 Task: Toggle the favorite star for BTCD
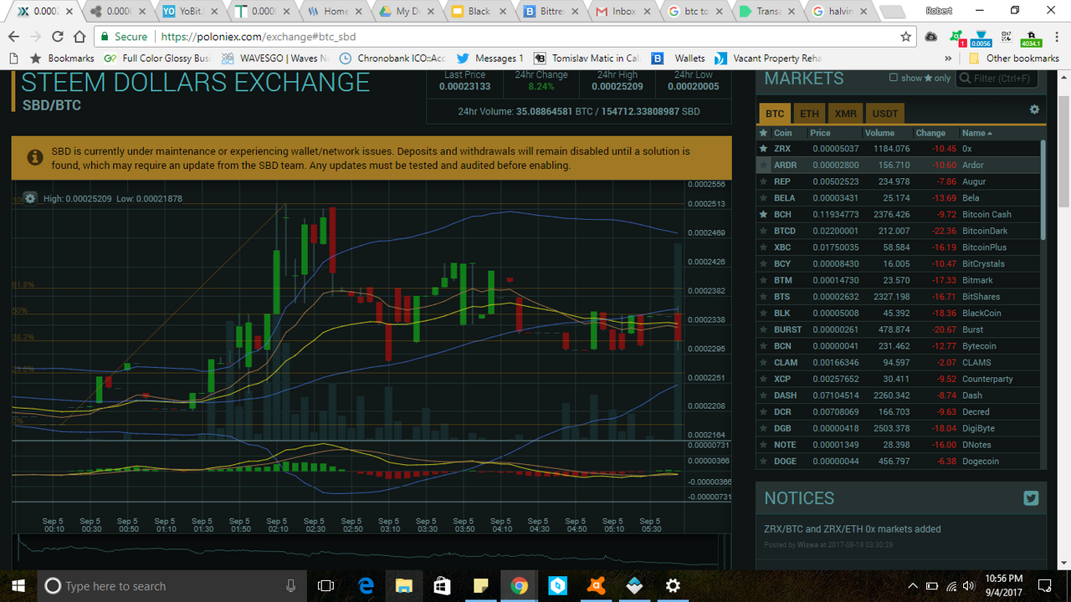[x=763, y=231]
